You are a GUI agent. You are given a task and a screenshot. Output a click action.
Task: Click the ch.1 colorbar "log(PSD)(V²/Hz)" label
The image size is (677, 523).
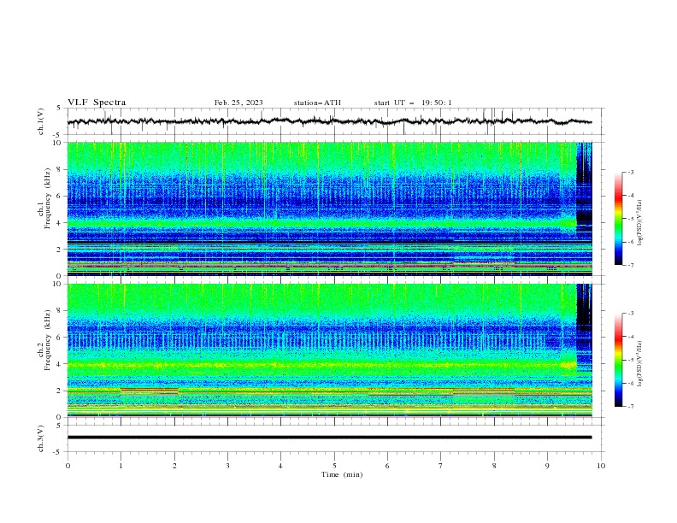[x=640, y=223]
